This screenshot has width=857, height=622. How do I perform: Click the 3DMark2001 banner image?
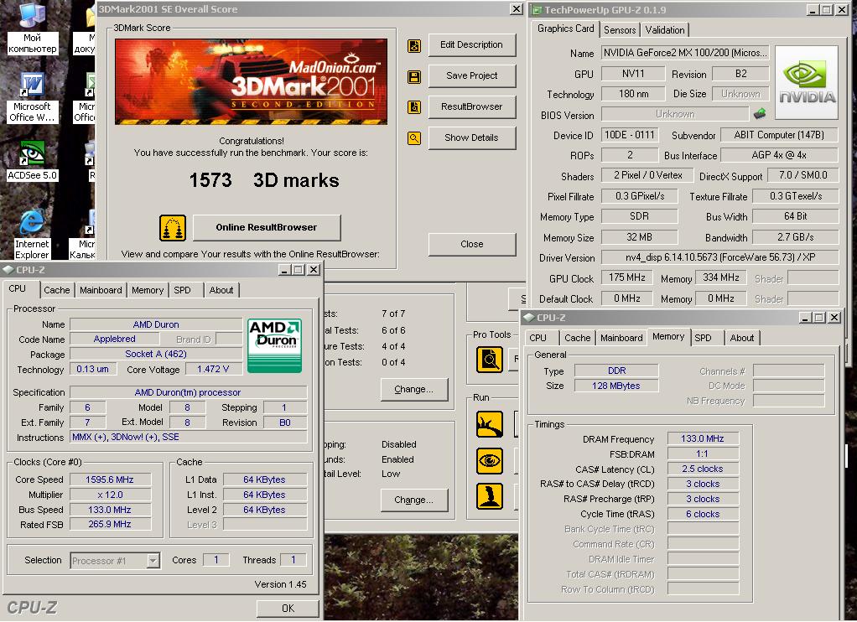251,81
